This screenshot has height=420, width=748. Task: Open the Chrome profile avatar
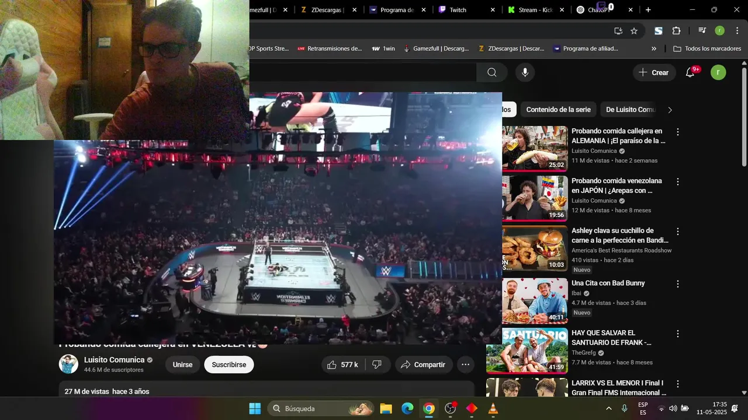(x=720, y=31)
